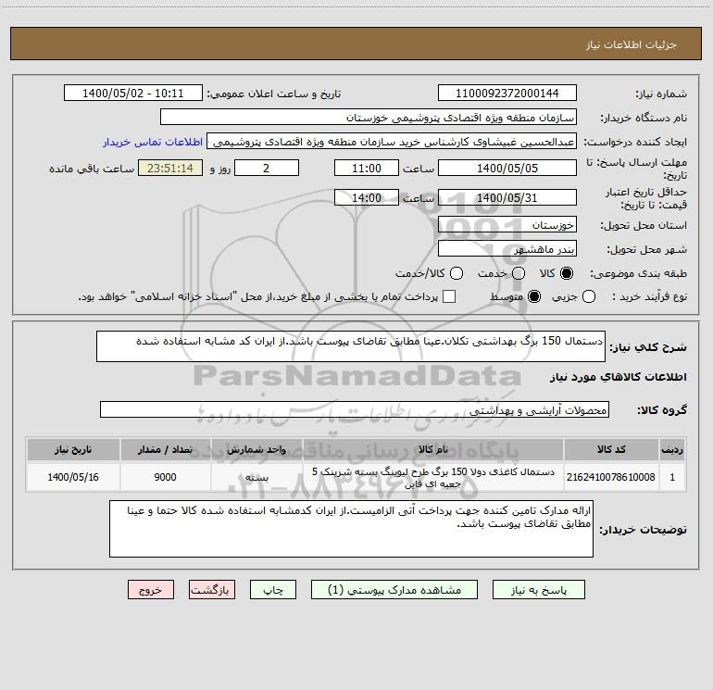Click the buyer notes text area

coord(352,529)
